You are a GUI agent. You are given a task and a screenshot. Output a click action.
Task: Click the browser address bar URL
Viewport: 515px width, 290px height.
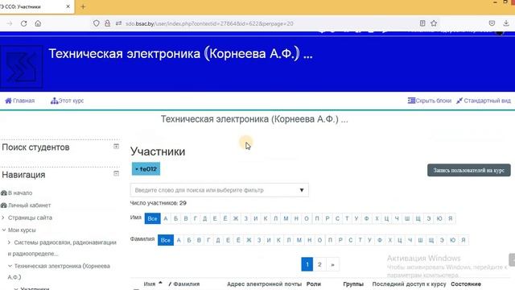click(209, 23)
